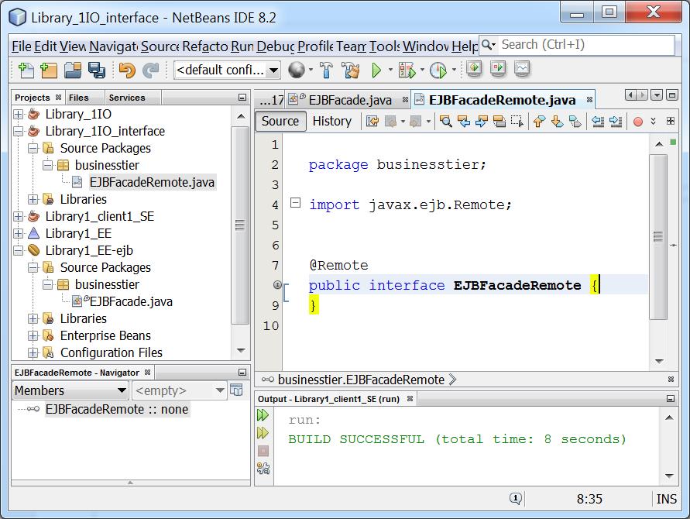The image size is (690, 519).
Task: Go to next bookmark icon
Action: tap(557, 121)
